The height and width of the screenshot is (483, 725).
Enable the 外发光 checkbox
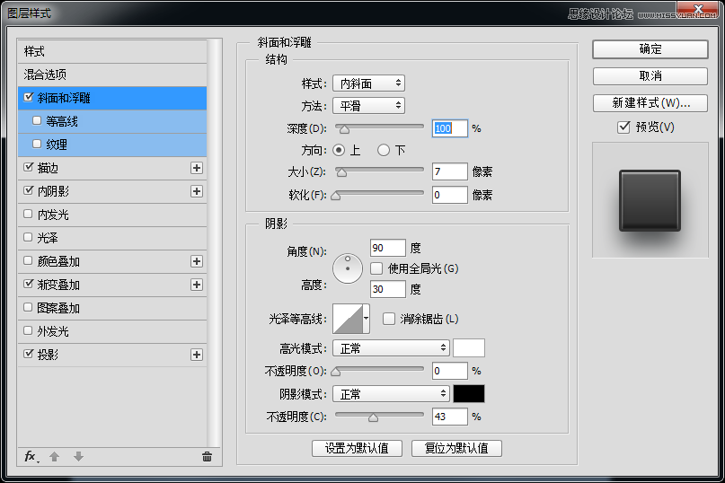pyautogui.click(x=28, y=330)
